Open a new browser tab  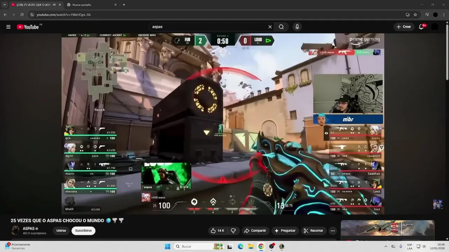(124, 5)
